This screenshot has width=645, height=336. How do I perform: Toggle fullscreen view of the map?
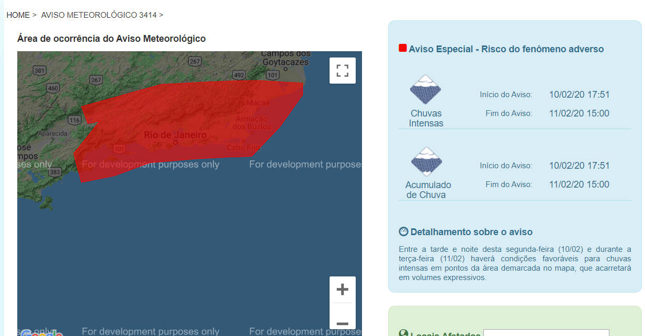point(342,71)
